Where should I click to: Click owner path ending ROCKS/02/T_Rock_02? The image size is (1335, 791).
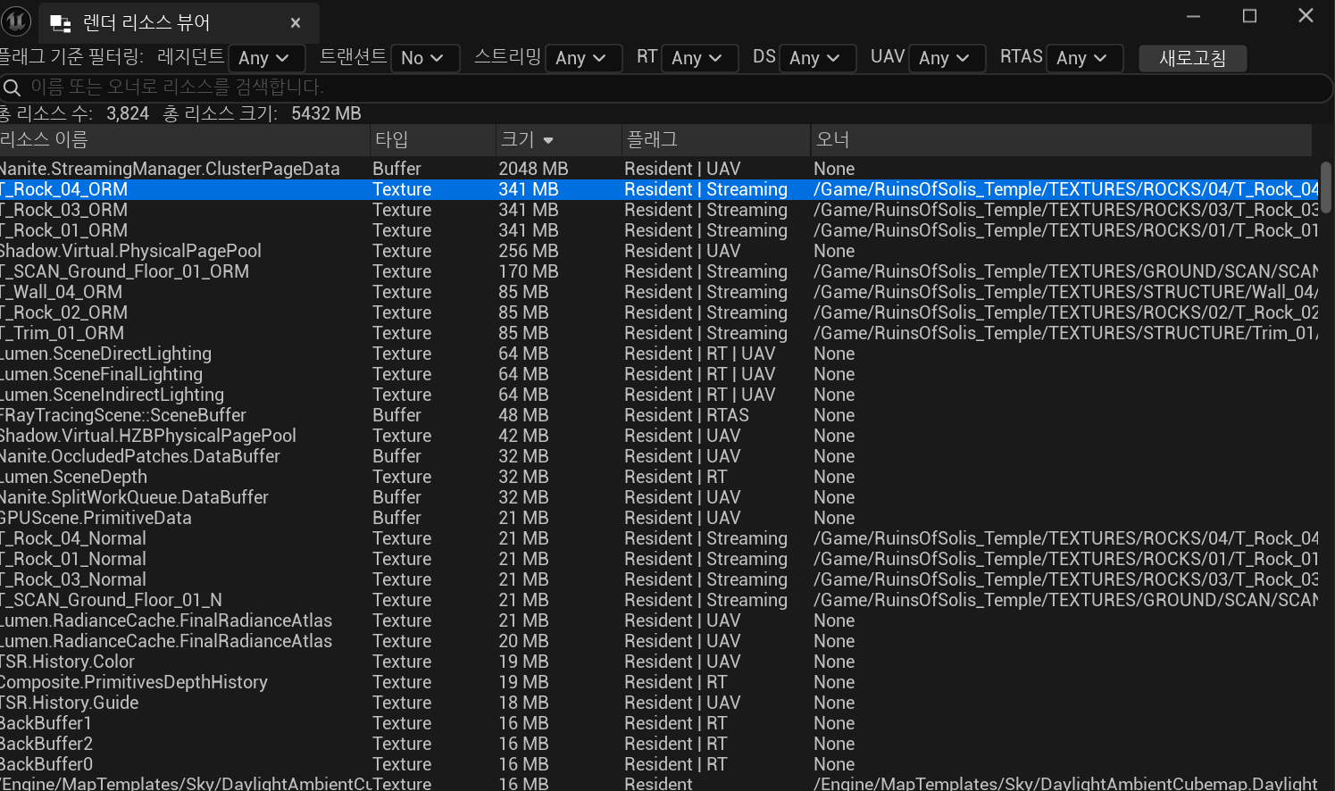[x=1066, y=312]
